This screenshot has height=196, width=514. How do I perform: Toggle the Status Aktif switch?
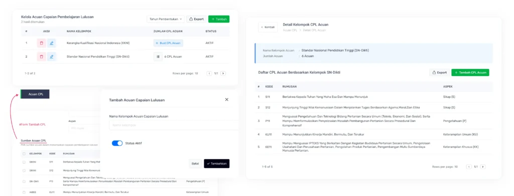[x=117, y=143]
